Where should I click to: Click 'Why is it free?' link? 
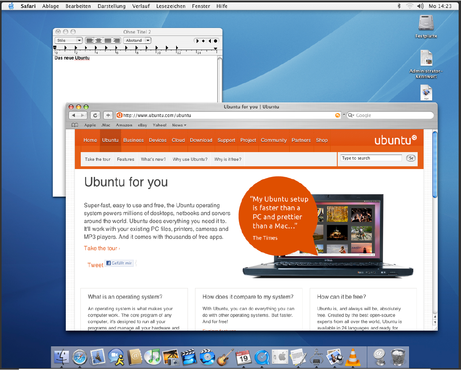tap(228, 159)
